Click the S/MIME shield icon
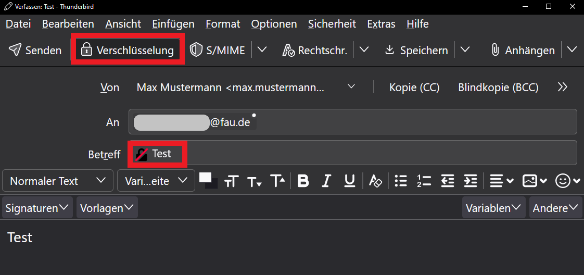This screenshot has height=275, width=584. [196, 50]
